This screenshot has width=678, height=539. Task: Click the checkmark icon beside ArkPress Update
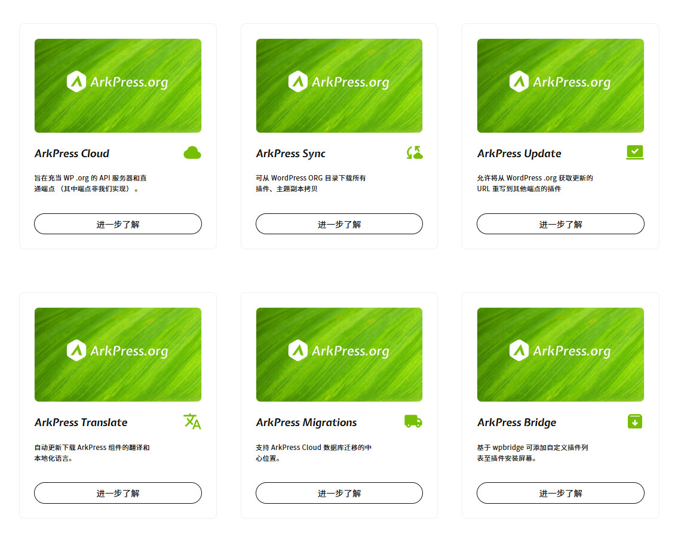click(635, 152)
